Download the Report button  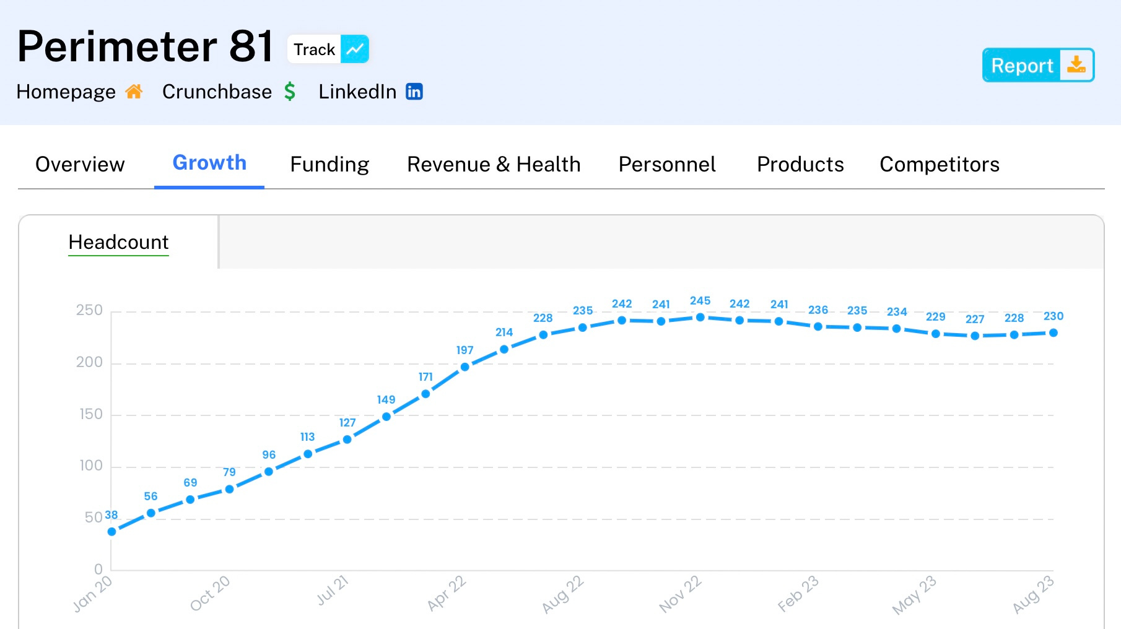click(x=1038, y=65)
